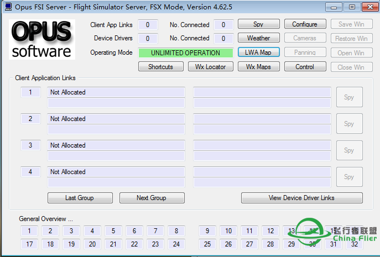The height and width of the screenshot is (257, 380).
Task: Select overview cell 27
Action: click(x=249, y=244)
